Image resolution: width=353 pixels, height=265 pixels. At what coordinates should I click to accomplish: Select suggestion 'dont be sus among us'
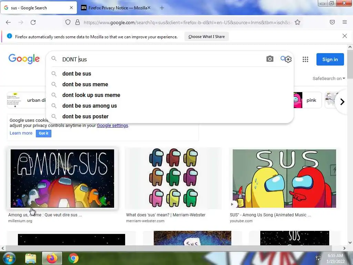[170, 106]
